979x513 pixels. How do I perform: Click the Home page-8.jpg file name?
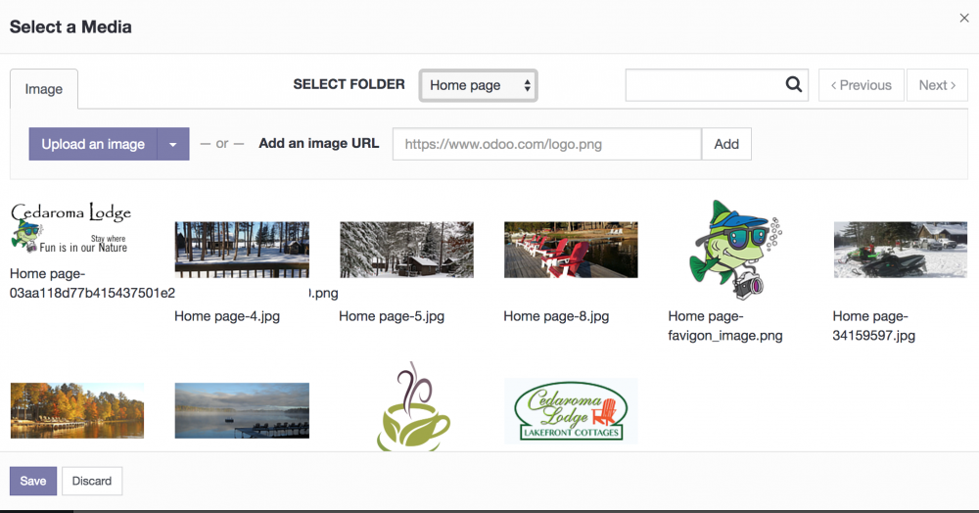click(556, 316)
